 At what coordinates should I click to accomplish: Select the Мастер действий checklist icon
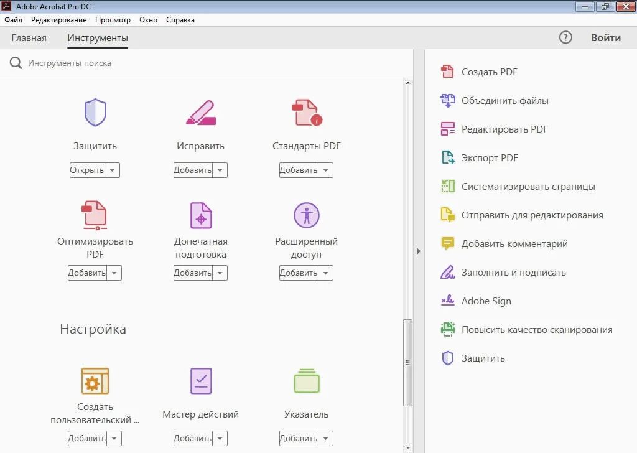200,380
